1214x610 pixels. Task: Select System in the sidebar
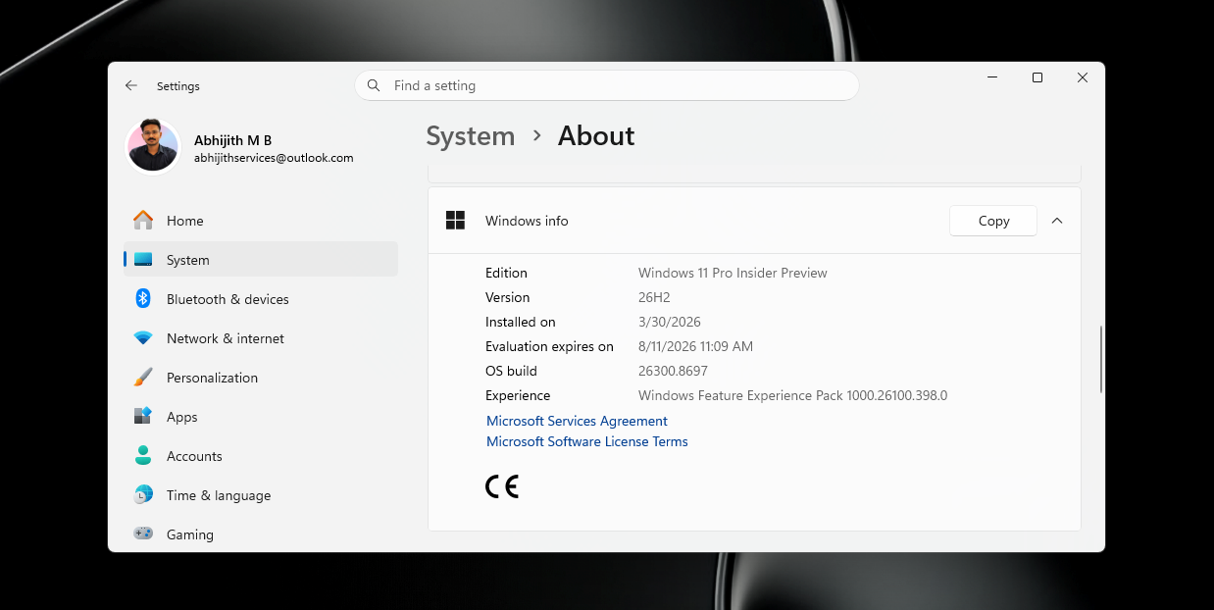261,260
